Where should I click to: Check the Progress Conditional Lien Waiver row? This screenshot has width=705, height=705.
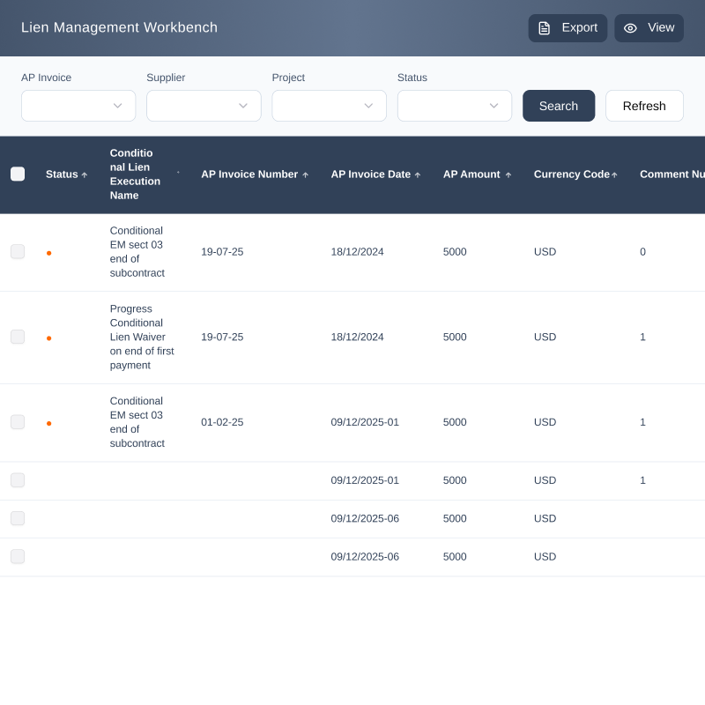[18, 337]
